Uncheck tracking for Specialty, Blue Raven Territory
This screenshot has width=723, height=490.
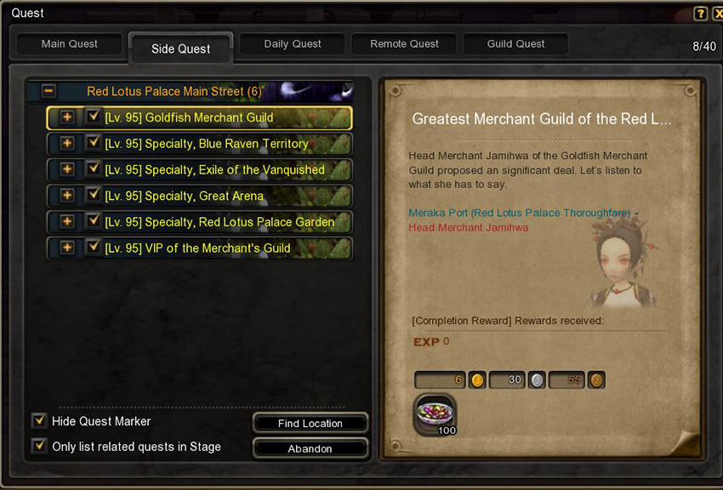94,142
